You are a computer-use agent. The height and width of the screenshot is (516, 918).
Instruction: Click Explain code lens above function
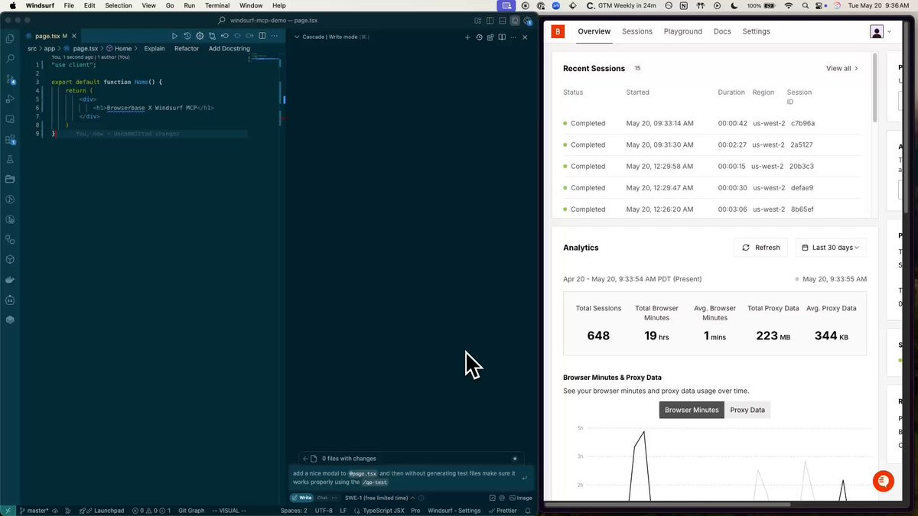pos(155,48)
